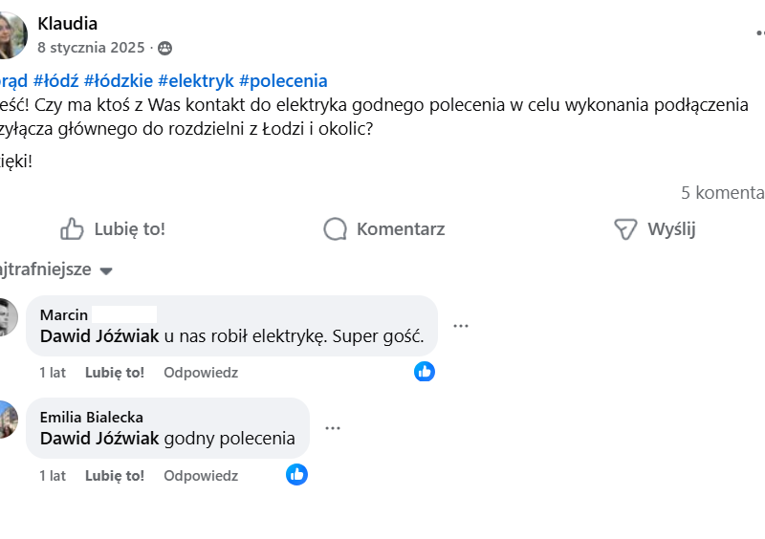Open Emilia Bialecka's profile name
The height and width of the screenshot is (539, 765).
(92, 417)
